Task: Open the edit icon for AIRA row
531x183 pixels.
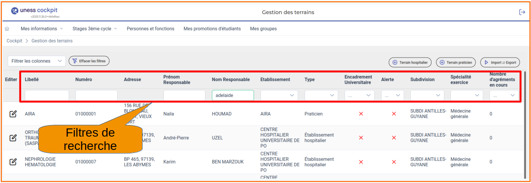Action: pyautogui.click(x=13, y=114)
